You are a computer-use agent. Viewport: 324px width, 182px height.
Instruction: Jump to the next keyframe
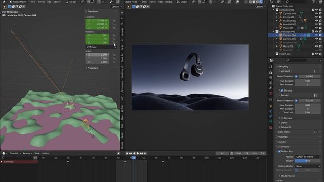(x=142, y=153)
